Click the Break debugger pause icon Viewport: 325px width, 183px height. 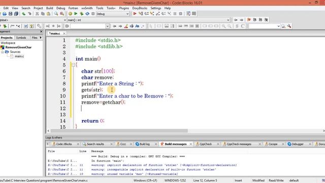click(175, 14)
